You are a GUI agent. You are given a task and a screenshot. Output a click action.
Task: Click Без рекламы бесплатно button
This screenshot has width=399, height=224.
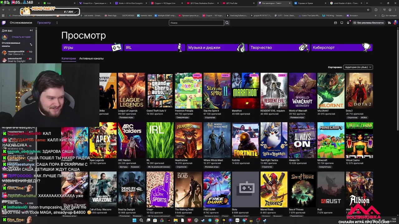point(368,23)
